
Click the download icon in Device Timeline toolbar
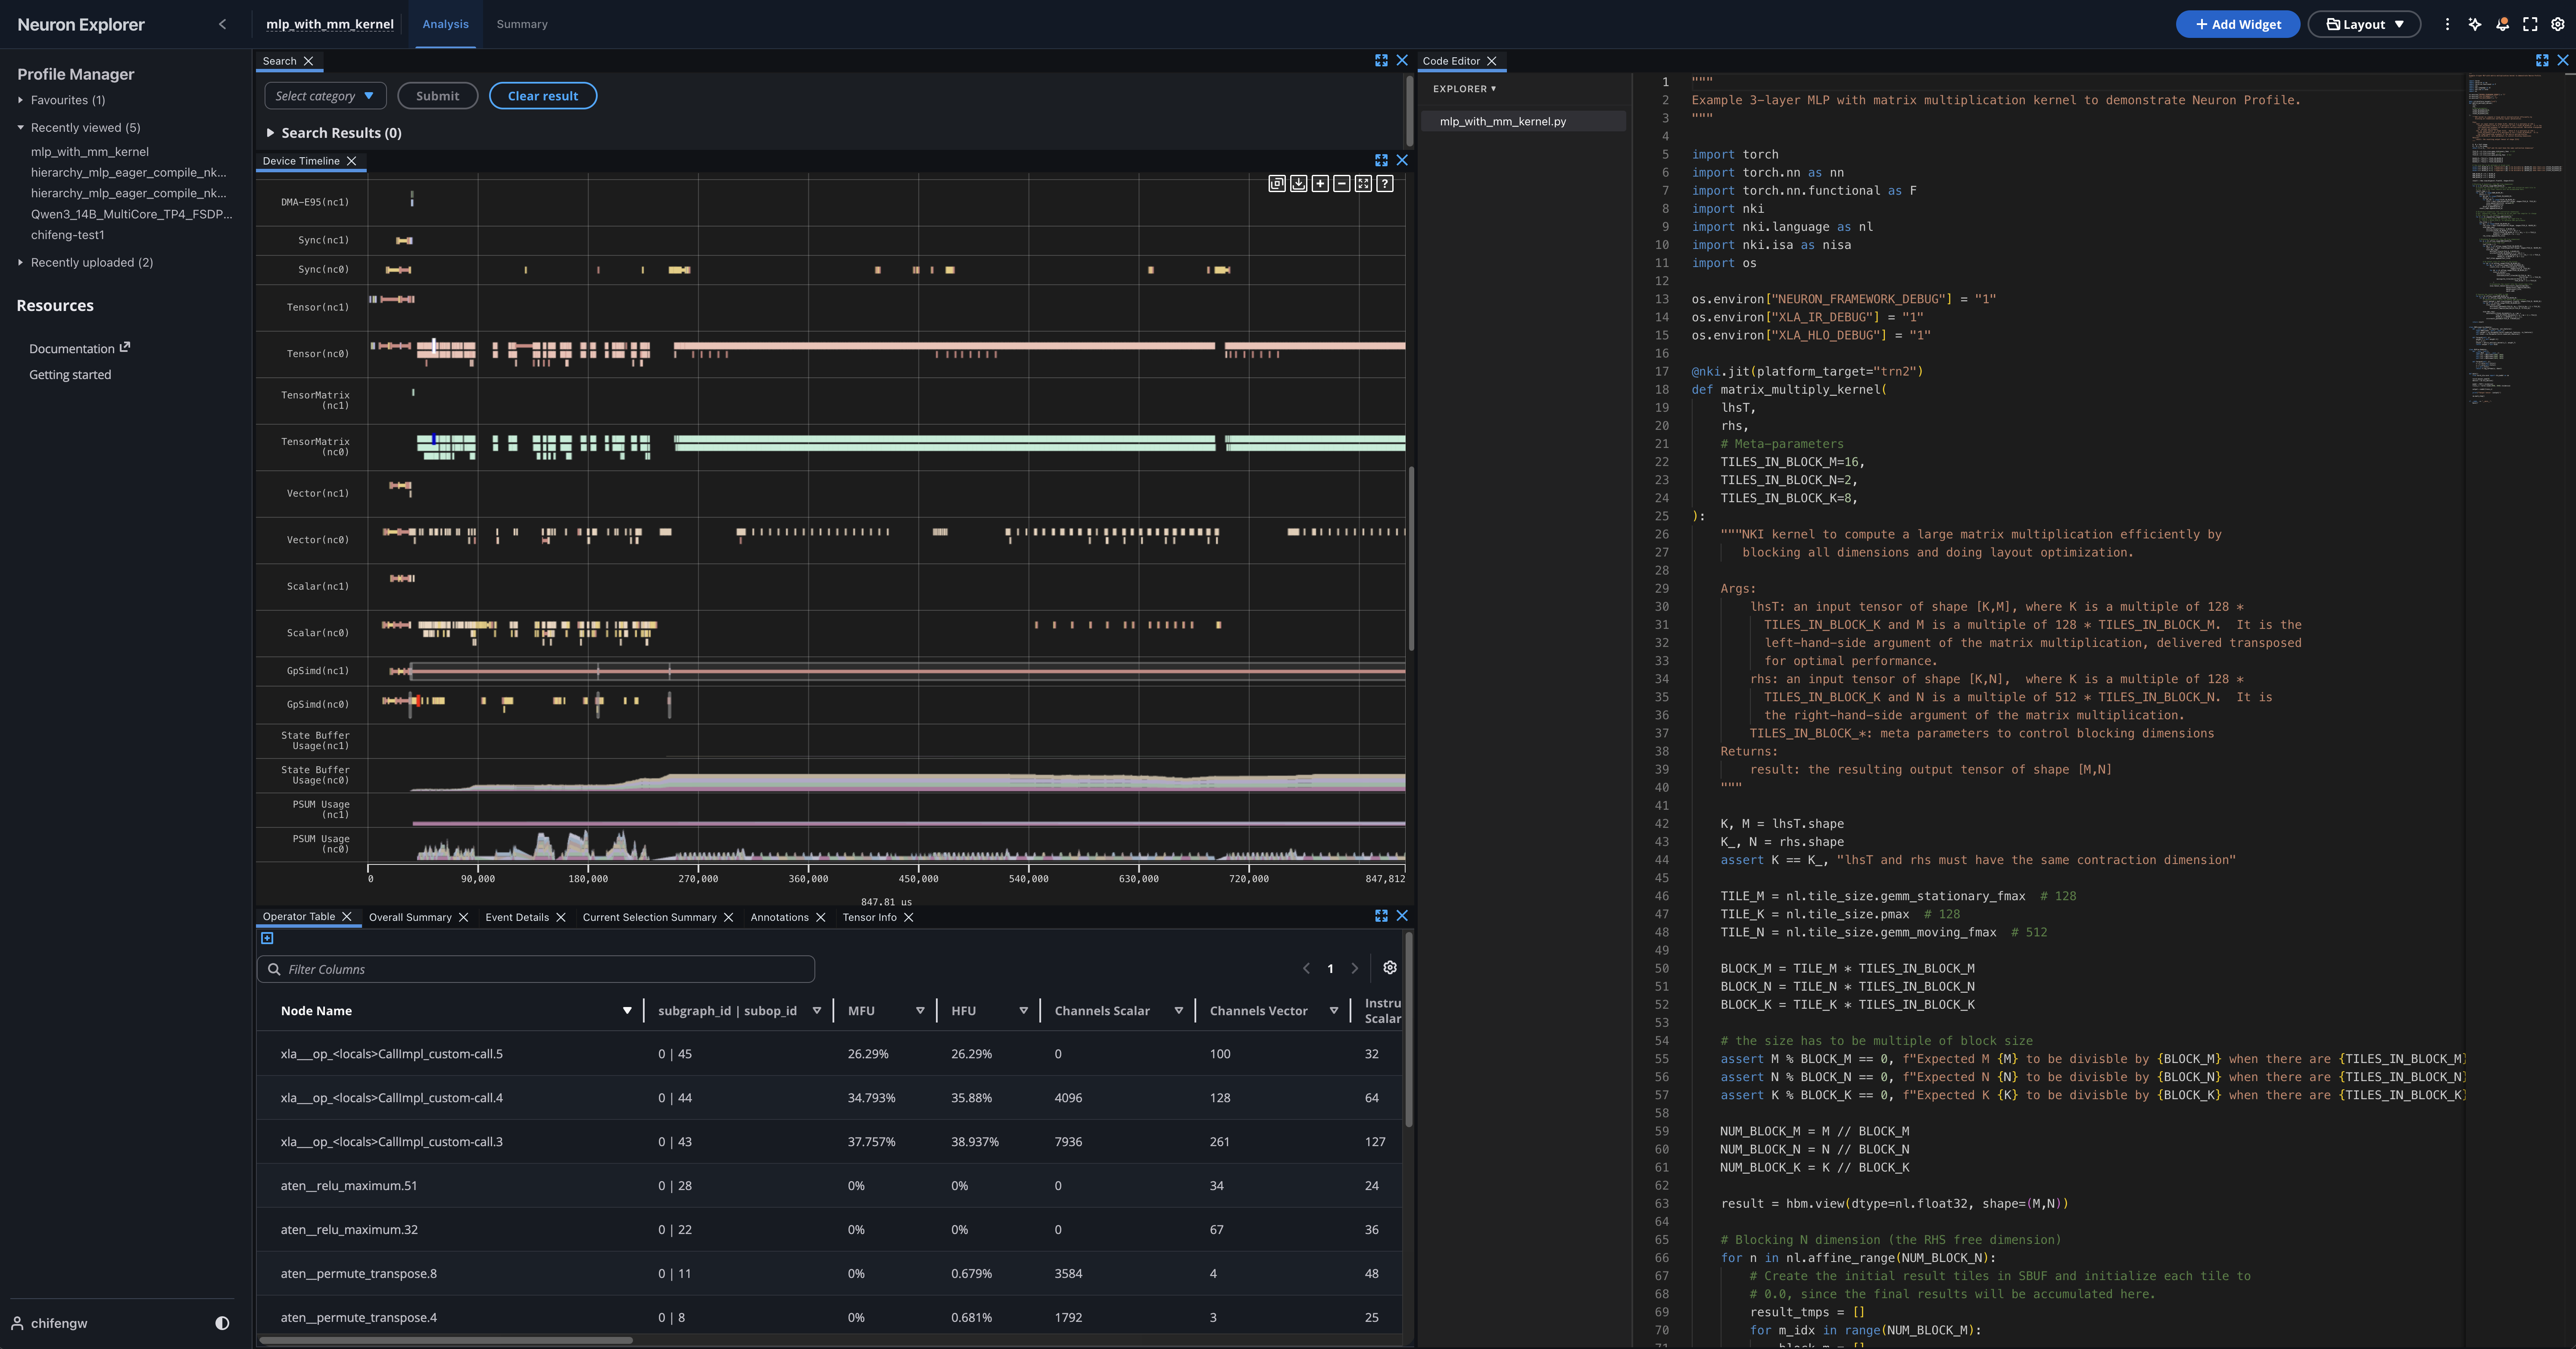(x=1298, y=184)
